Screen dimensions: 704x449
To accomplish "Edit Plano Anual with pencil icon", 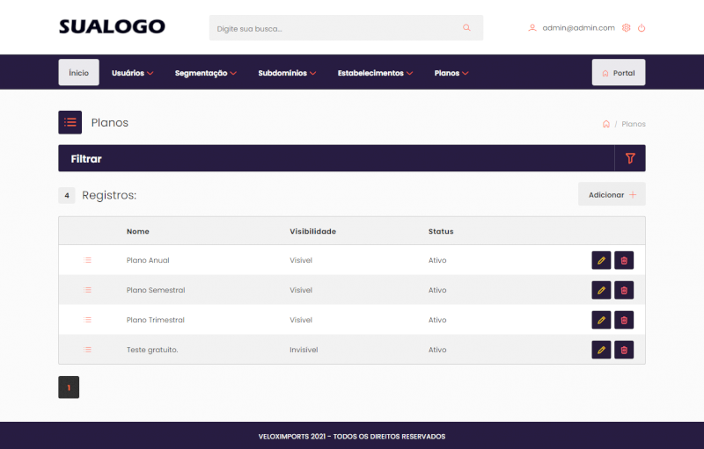I will coord(602,260).
